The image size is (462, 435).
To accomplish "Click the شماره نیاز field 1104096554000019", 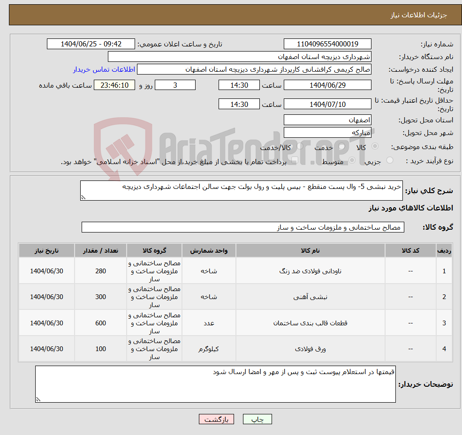I will [x=327, y=44].
